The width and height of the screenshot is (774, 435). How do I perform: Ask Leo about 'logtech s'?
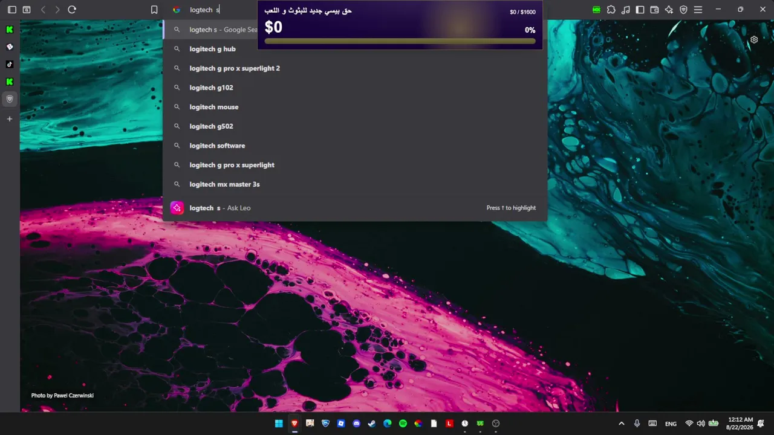click(x=355, y=208)
